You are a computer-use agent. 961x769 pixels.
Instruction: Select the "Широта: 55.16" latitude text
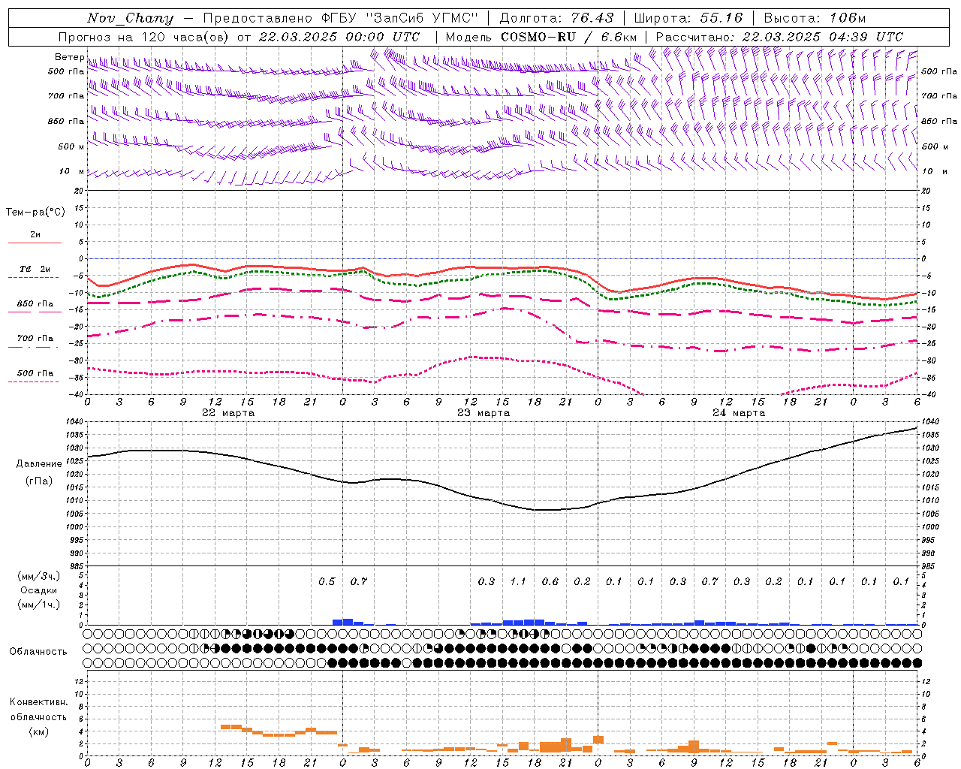pos(688,18)
